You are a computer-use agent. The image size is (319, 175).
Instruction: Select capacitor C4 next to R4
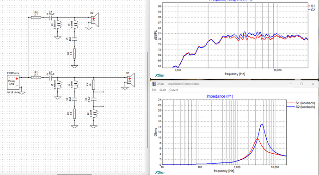pyautogui.click(x=51, y=18)
